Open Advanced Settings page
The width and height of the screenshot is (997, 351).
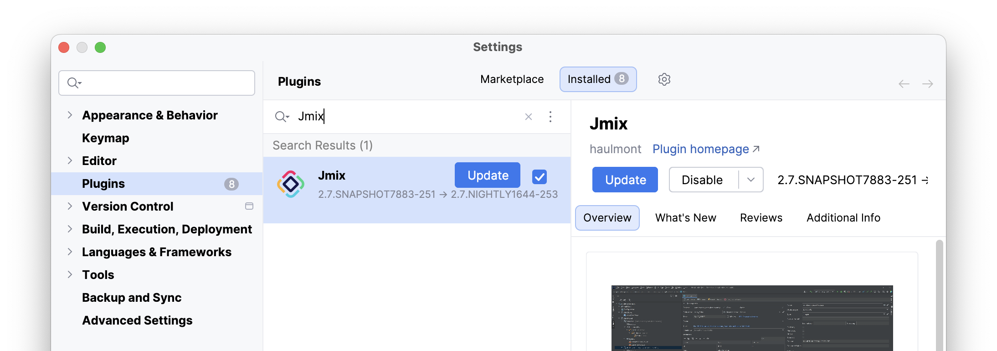coord(137,320)
